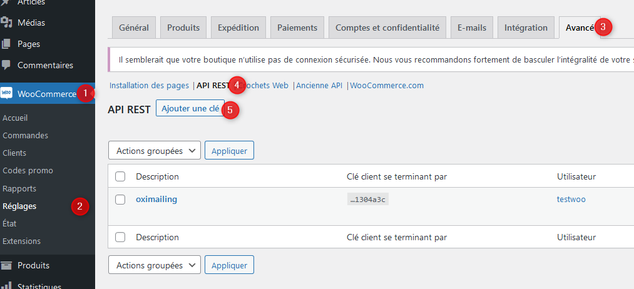Check the header select-all checkbox

[x=121, y=176]
